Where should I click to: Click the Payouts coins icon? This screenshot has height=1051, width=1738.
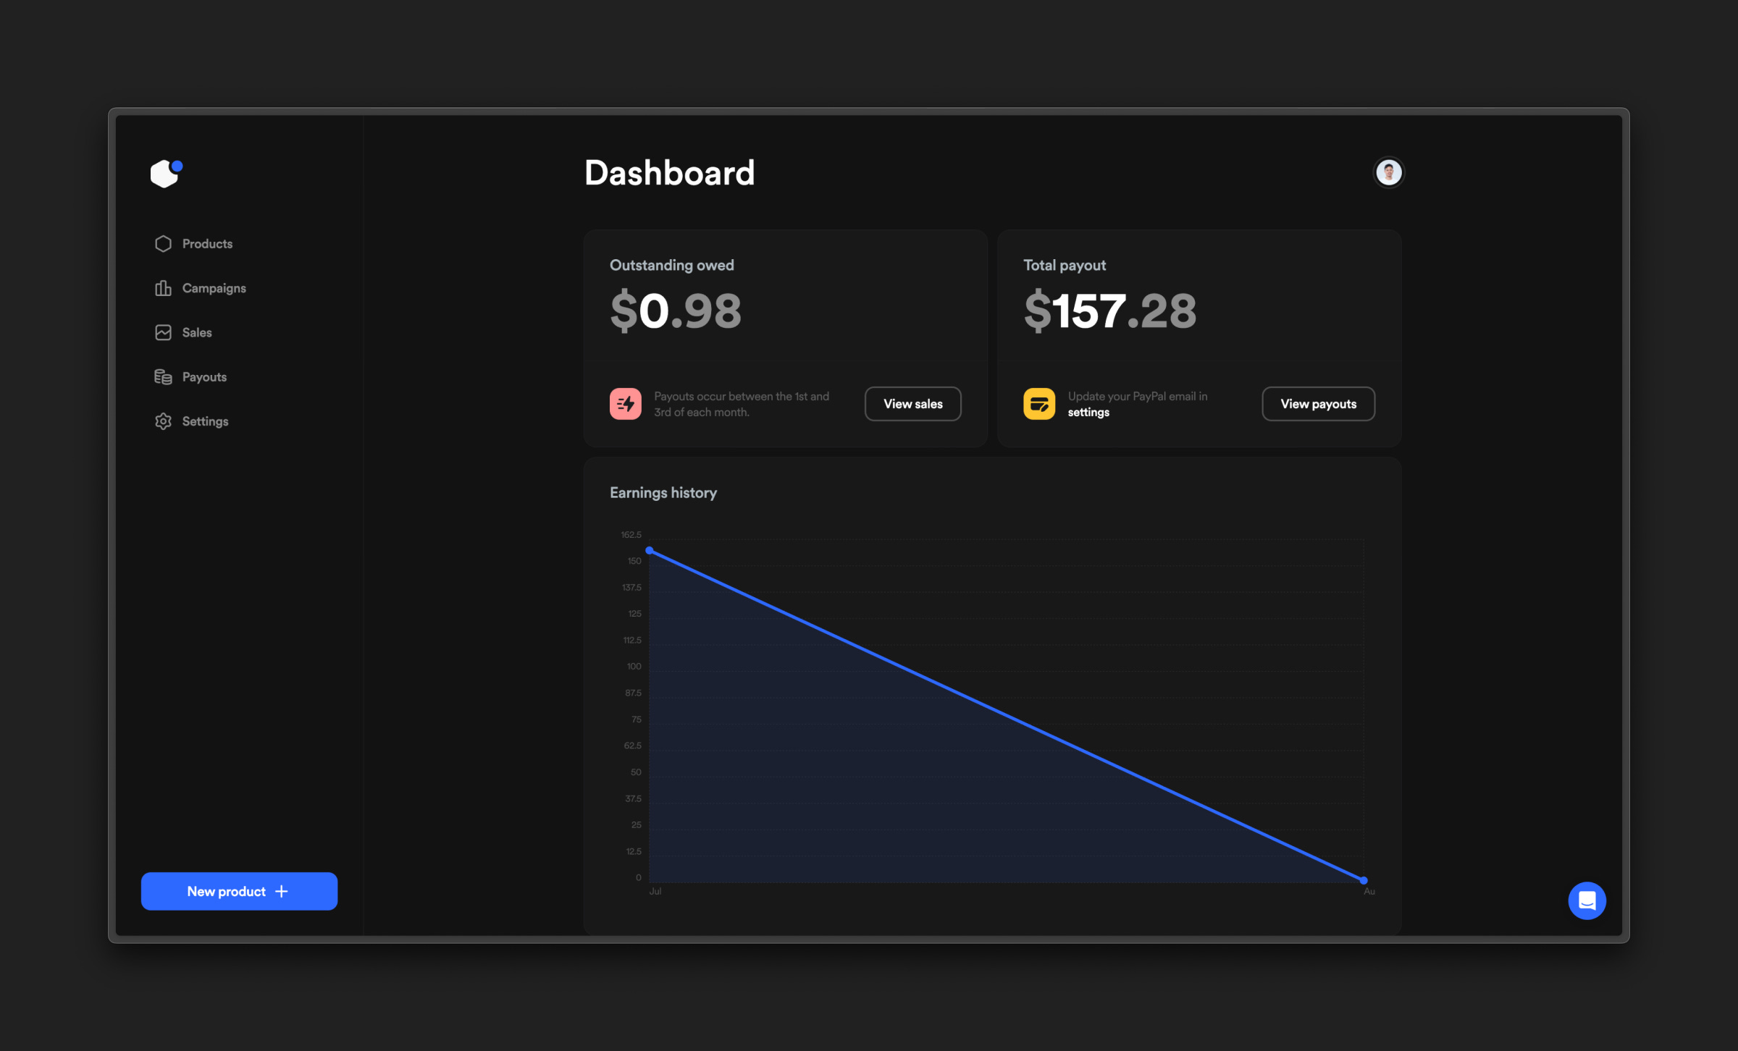coord(163,377)
